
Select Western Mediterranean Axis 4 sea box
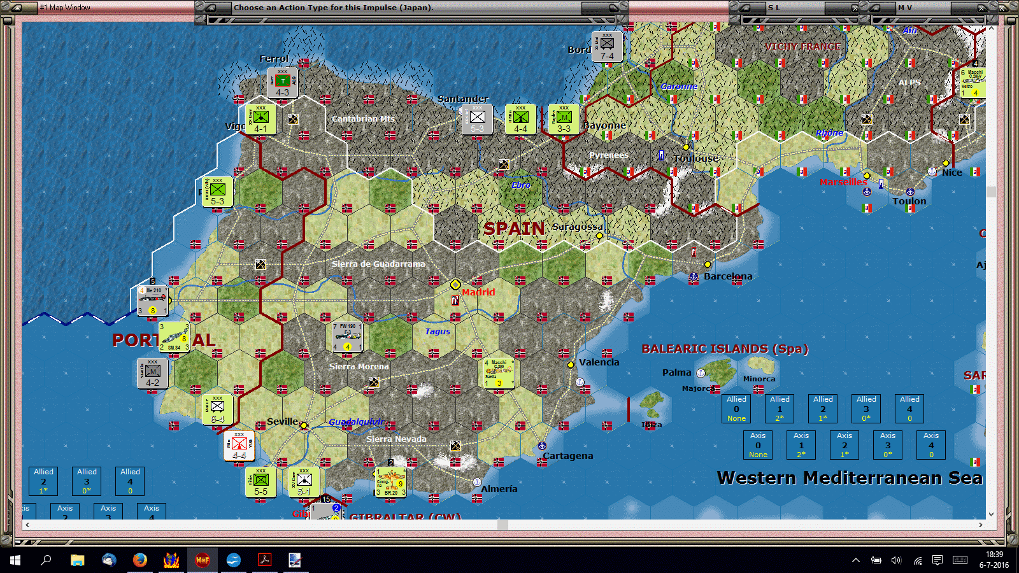tap(931, 445)
